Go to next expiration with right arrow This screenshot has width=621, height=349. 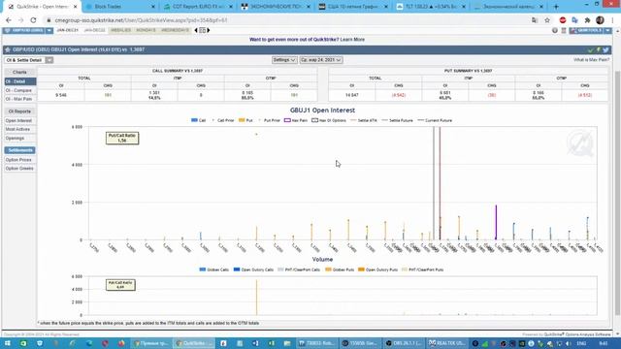click(209, 30)
